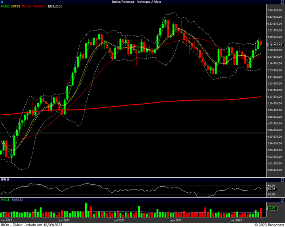
Task: Select the MMS20 moving average label
Action: 27,6
